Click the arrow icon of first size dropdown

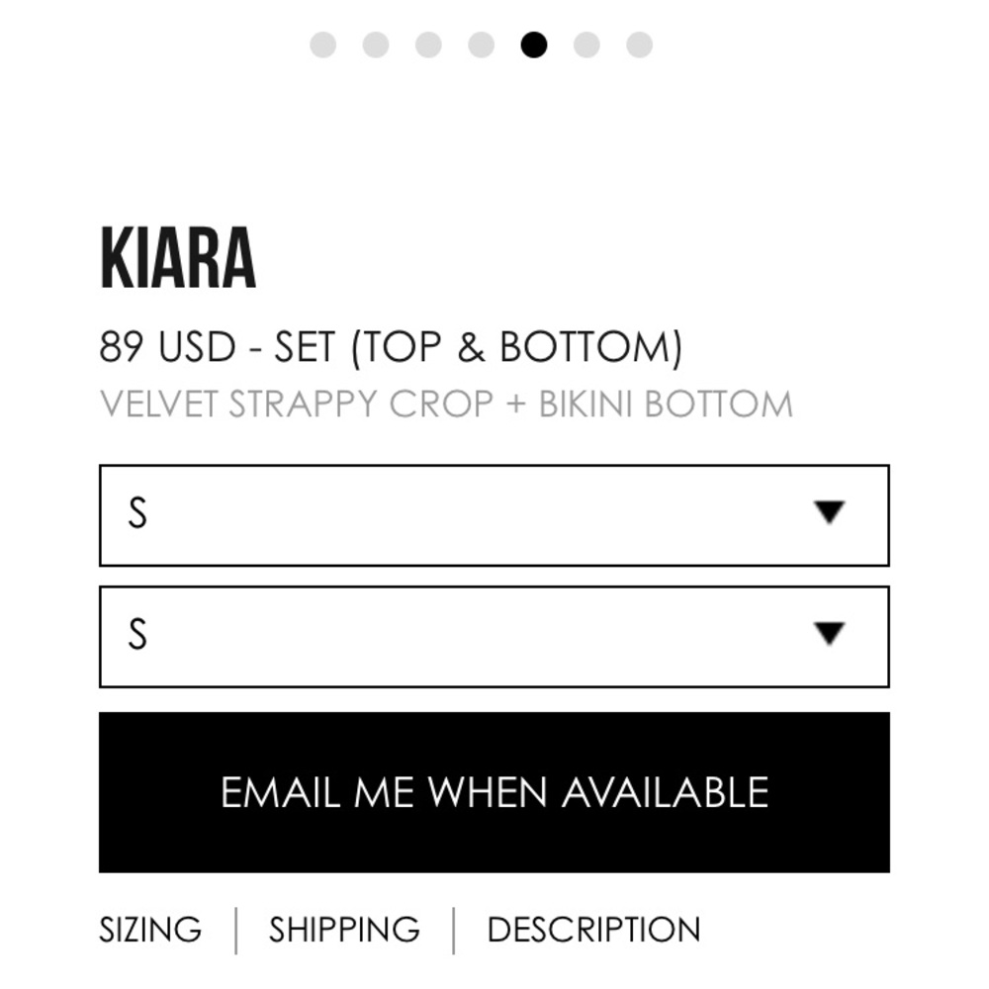830,512
